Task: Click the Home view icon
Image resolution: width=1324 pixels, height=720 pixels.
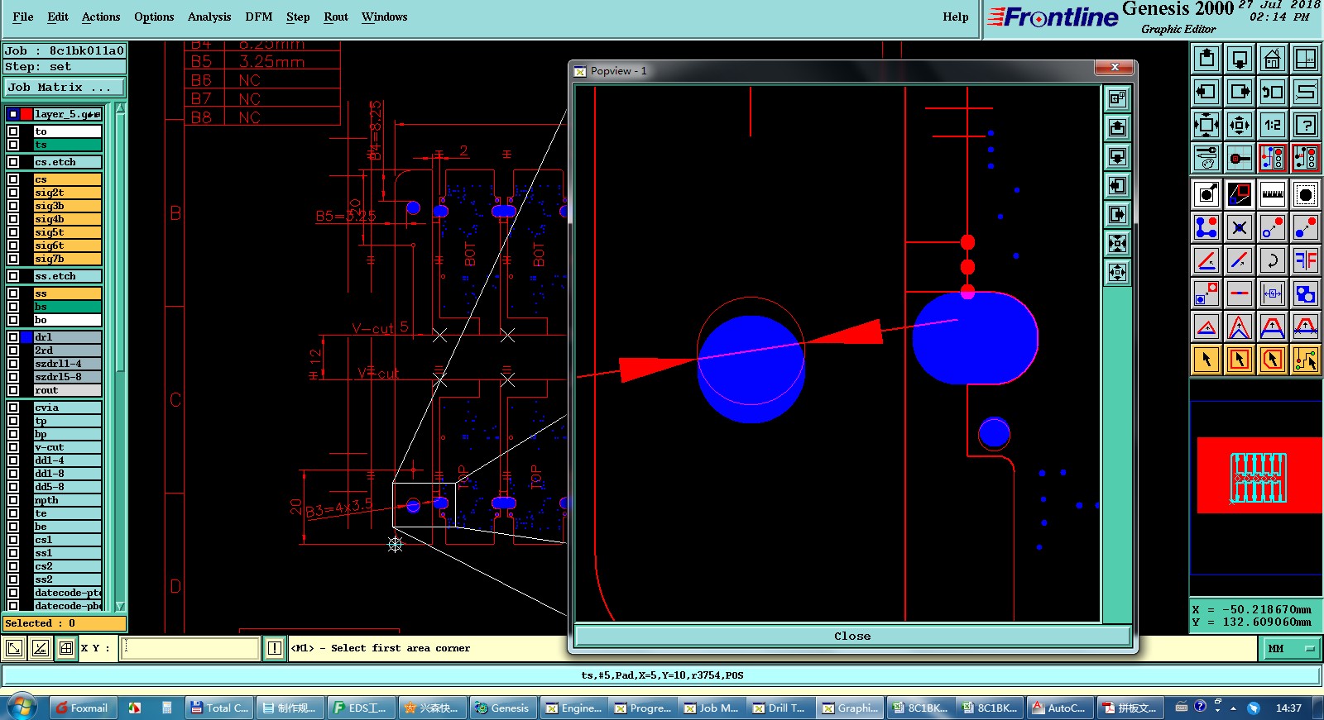Action: click(x=1273, y=59)
